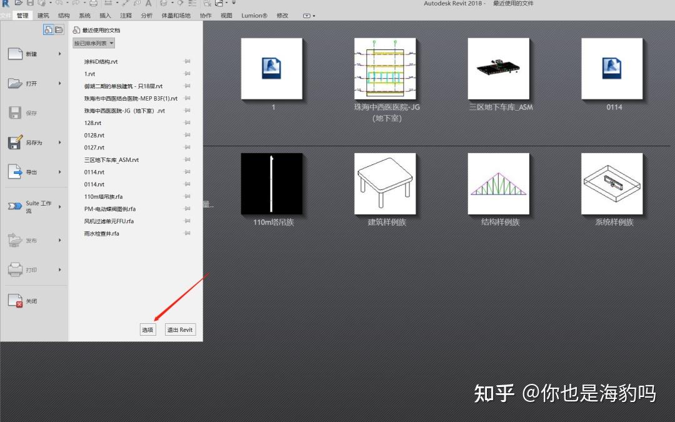Image resolution: width=675 pixels, height=422 pixels.
Task: Switch to the 建筑 ribbon tab
Action: (43, 16)
